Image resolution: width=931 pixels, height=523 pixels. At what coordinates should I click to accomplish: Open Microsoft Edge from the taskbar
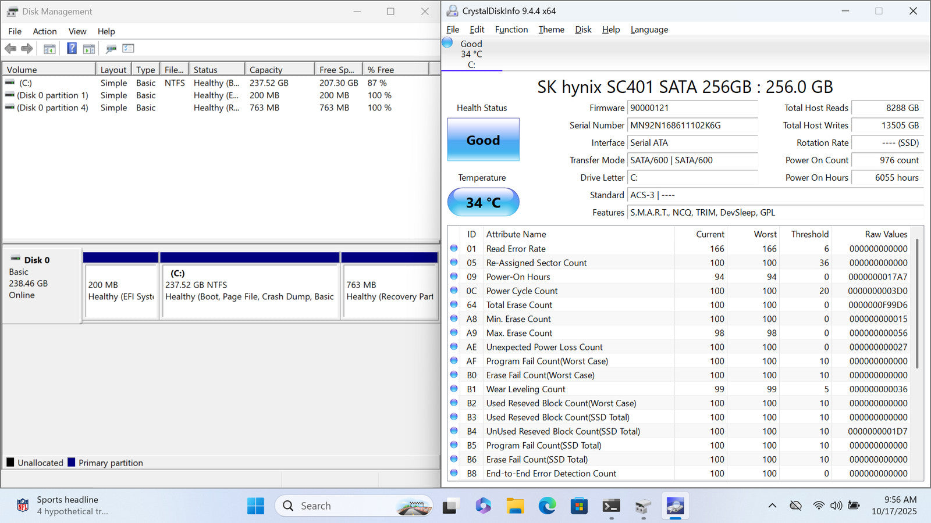(547, 506)
